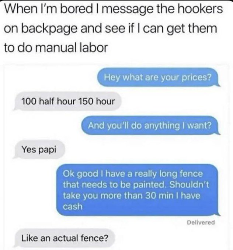This screenshot has width=233, height=250.
Task: Click the word 'cash' in blue bubble
Action: pyautogui.click(x=73, y=207)
